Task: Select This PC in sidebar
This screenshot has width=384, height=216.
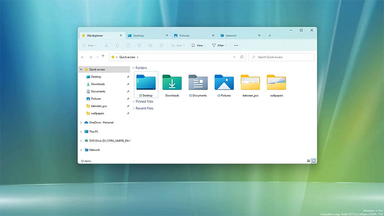Action: [94, 132]
